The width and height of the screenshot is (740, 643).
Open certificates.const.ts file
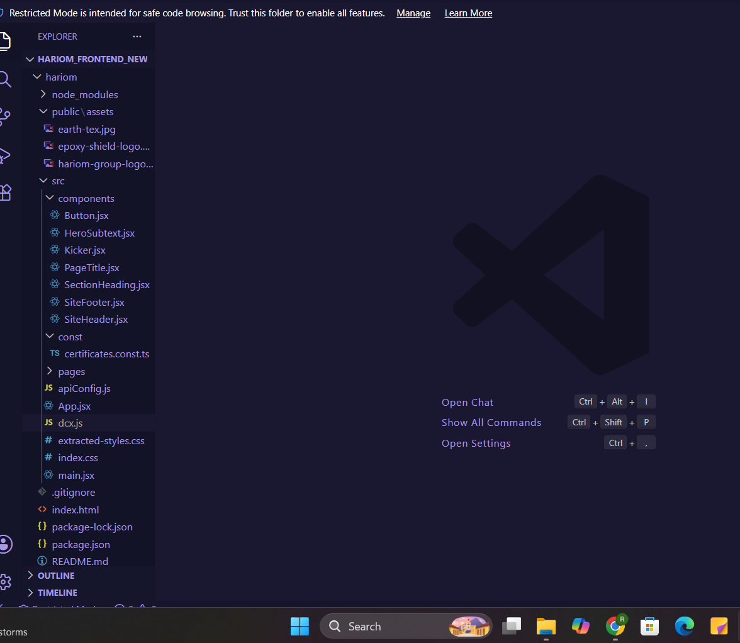89,354
